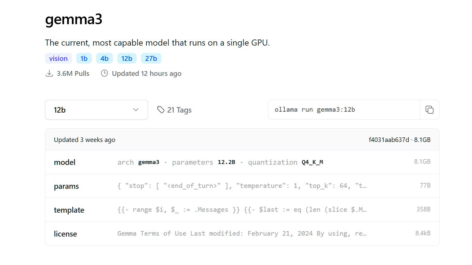Viewport: 472px width, 265px height.
Task: Open the 12b size tag badge
Action: pos(127,58)
